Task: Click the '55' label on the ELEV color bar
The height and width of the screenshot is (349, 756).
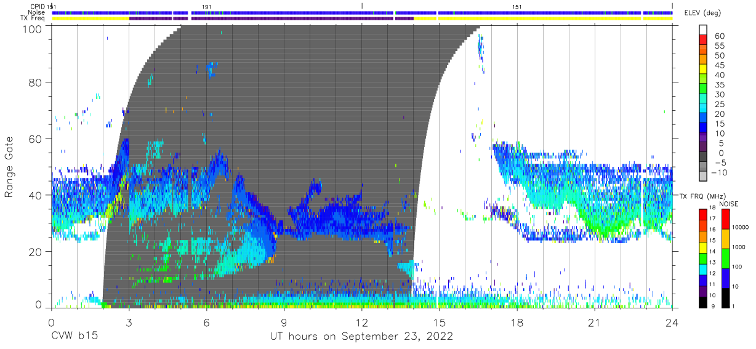Action: pos(718,46)
